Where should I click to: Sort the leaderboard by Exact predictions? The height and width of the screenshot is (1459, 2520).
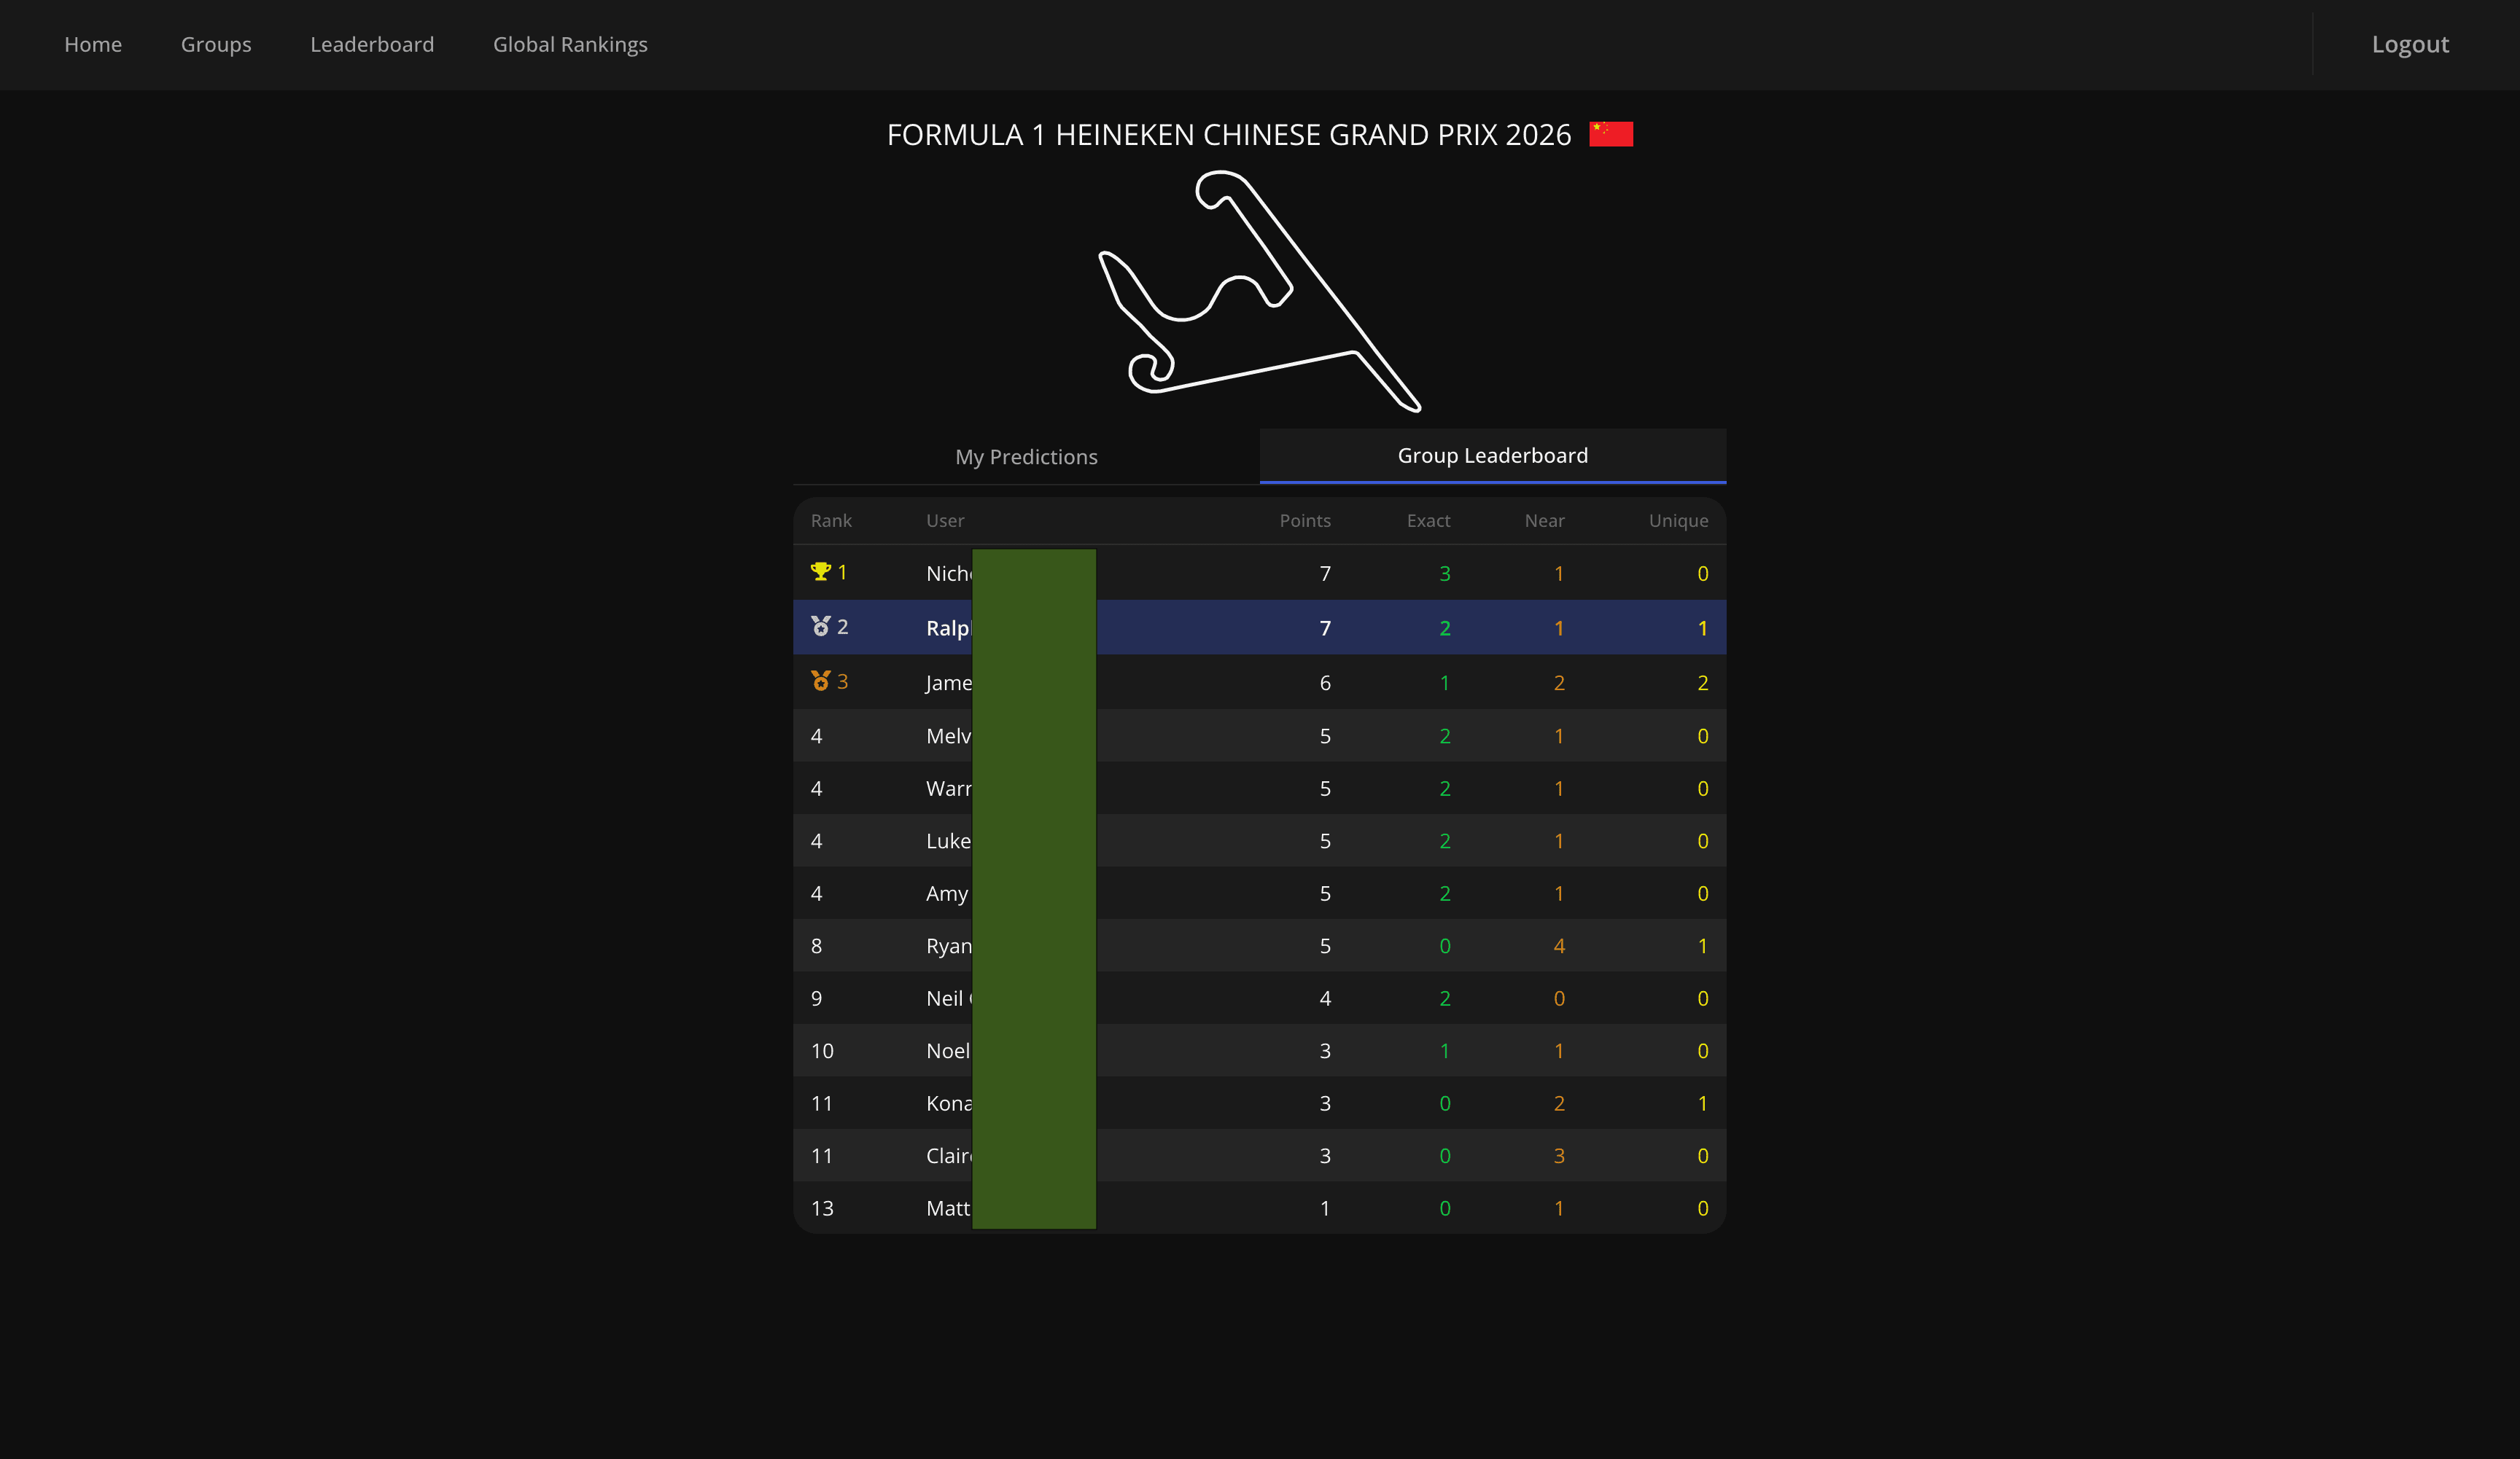[x=1429, y=520]
